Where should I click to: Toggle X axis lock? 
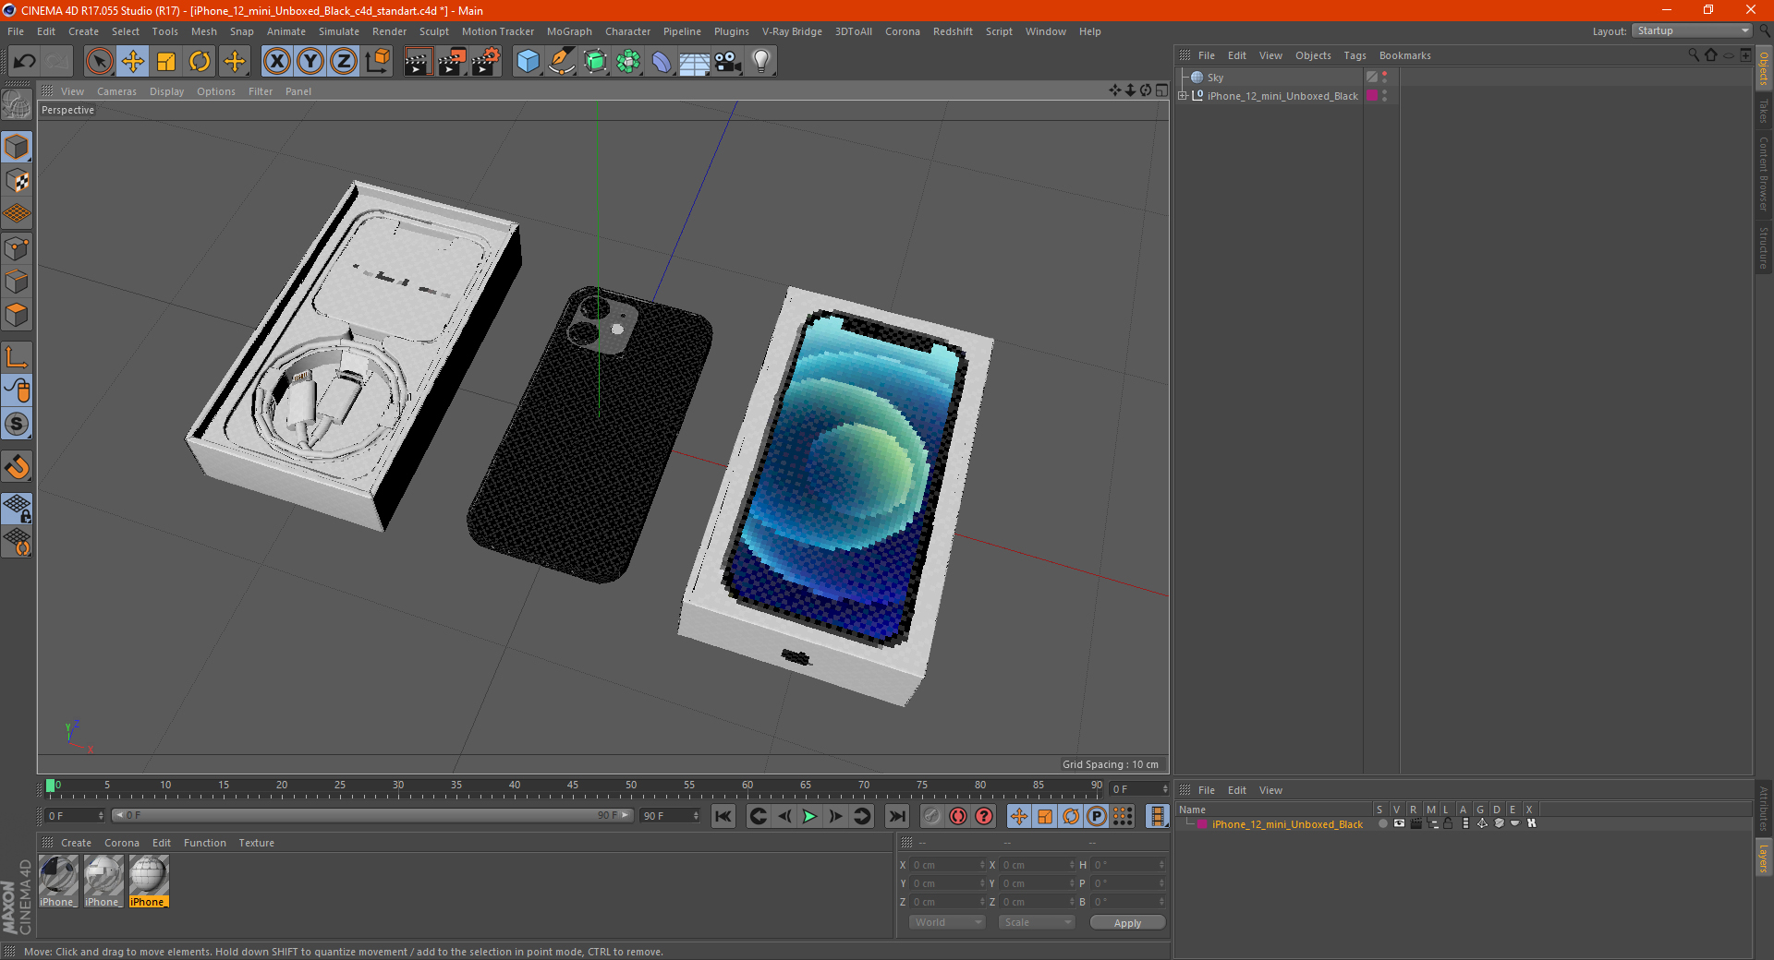coord(276,62)
